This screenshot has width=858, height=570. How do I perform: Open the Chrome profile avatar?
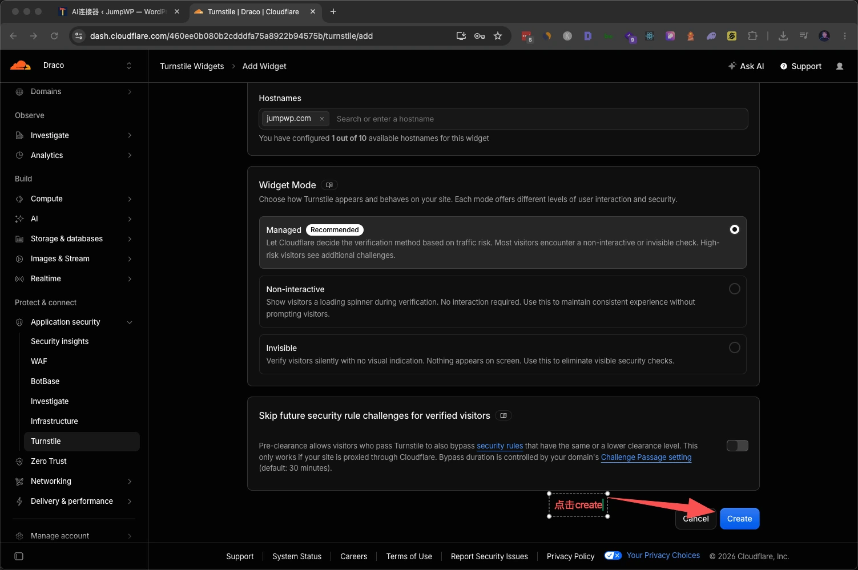[824, 36]
